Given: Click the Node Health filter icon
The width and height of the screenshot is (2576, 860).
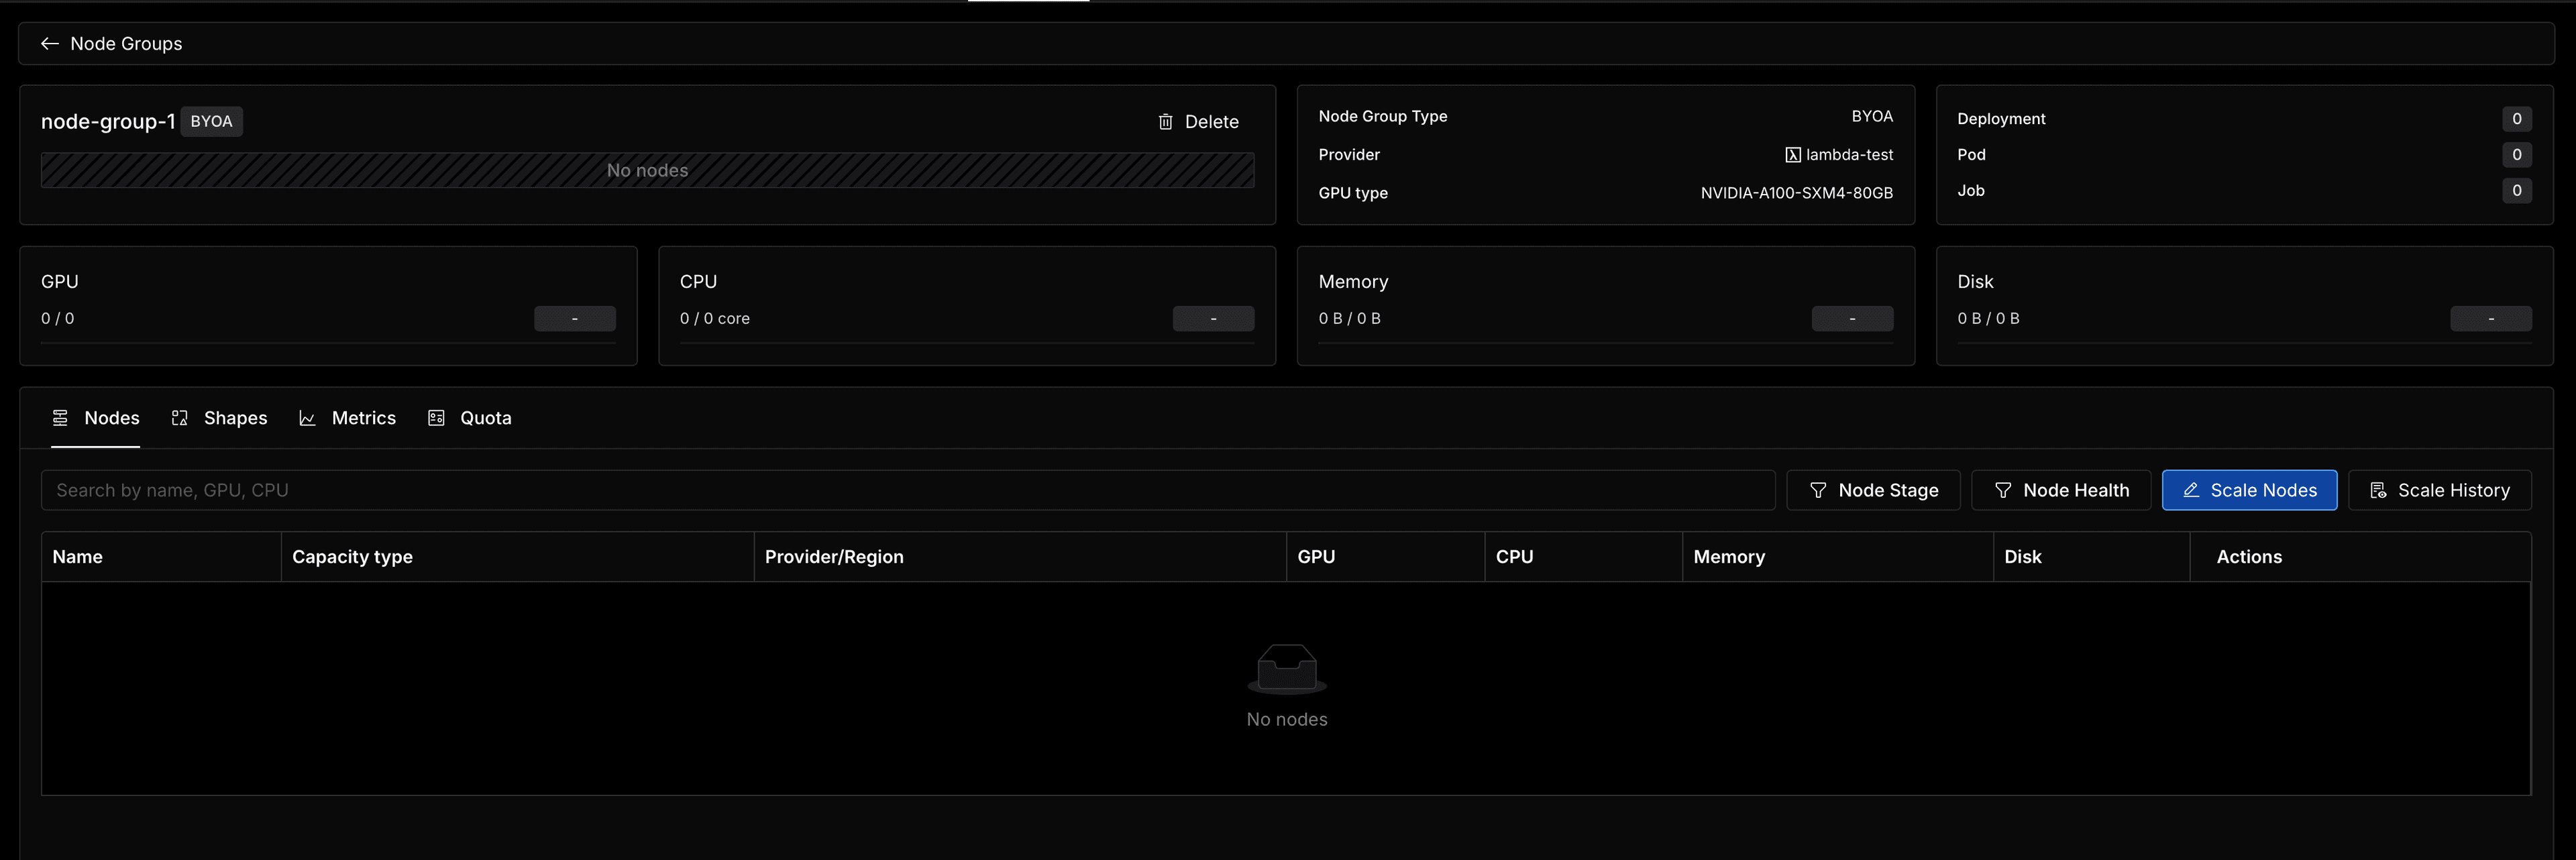Looking at the screenshot, I should click(x=2002, y=490).
